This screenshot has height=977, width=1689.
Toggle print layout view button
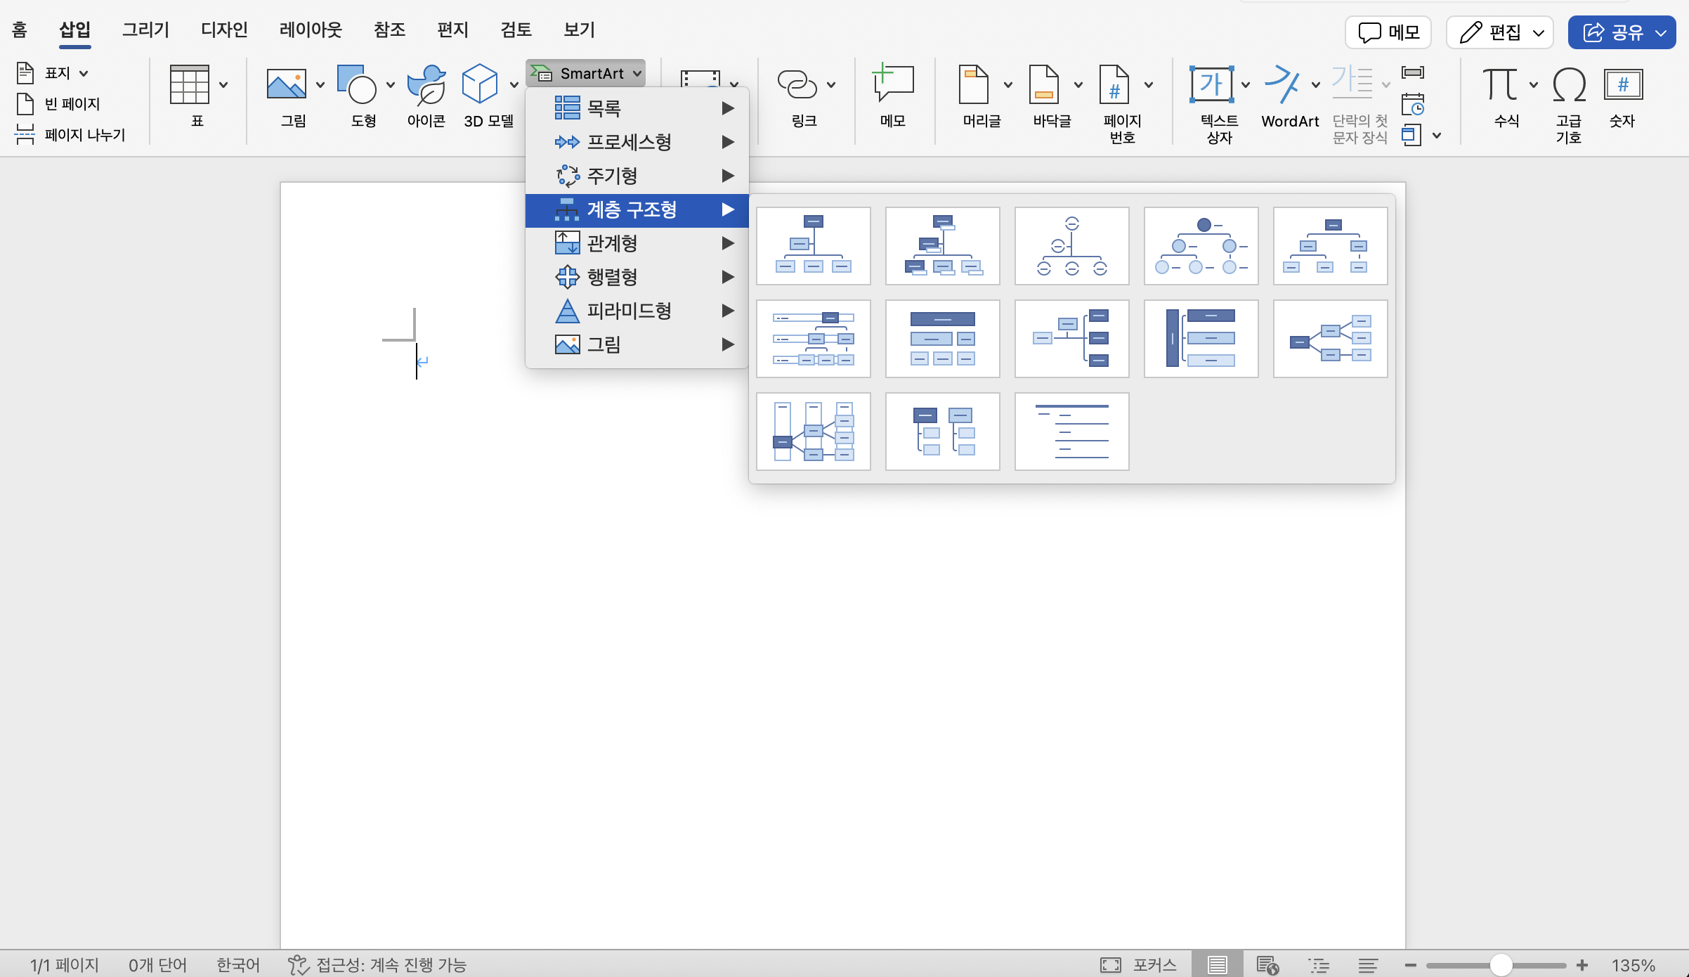click(1218, 965)
